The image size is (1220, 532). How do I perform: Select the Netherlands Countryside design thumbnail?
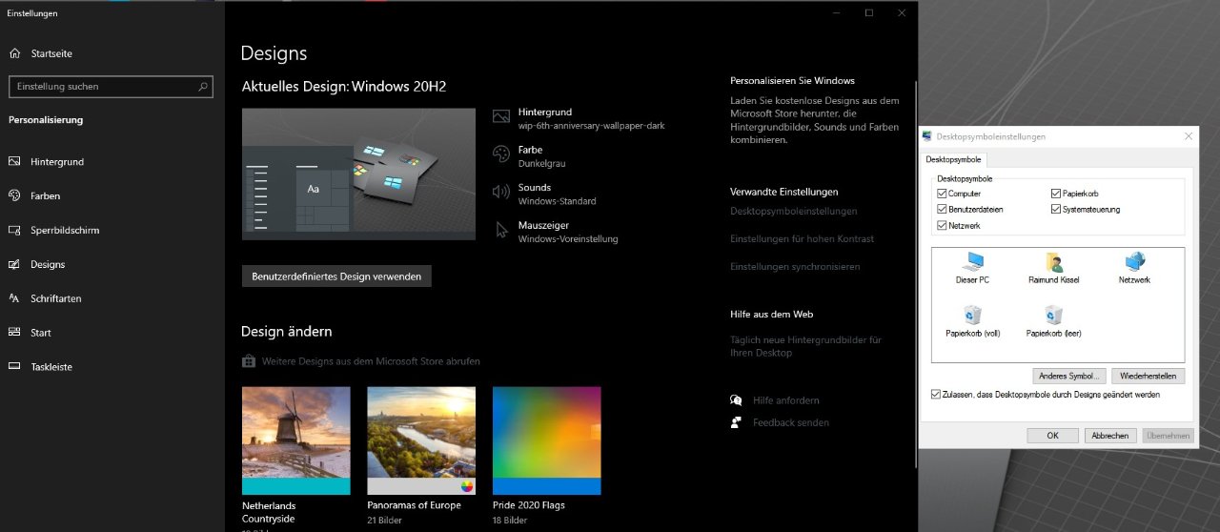coord(296,440)
